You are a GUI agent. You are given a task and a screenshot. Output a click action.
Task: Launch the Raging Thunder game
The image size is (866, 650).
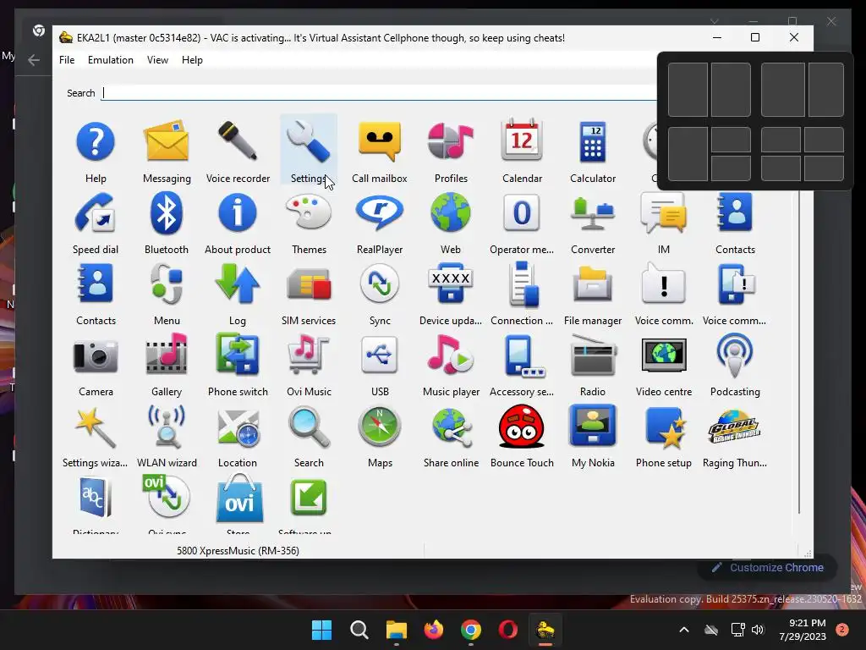[735, 427]
